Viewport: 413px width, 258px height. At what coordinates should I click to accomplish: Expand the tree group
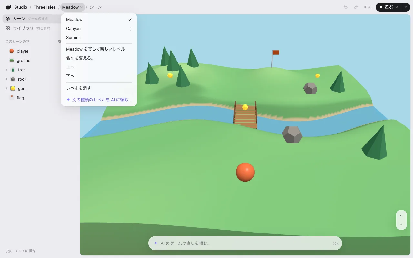click(x=6, y=70)
